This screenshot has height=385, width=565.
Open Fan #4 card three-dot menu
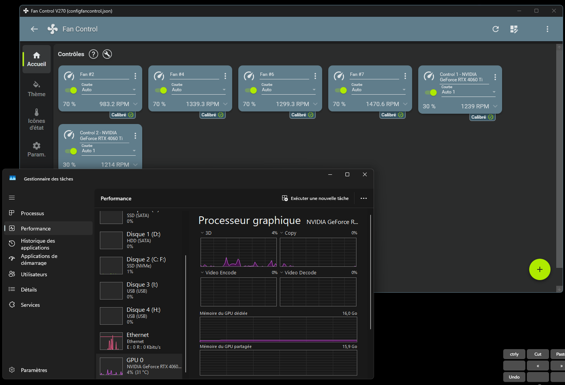(x=226, y=76)
